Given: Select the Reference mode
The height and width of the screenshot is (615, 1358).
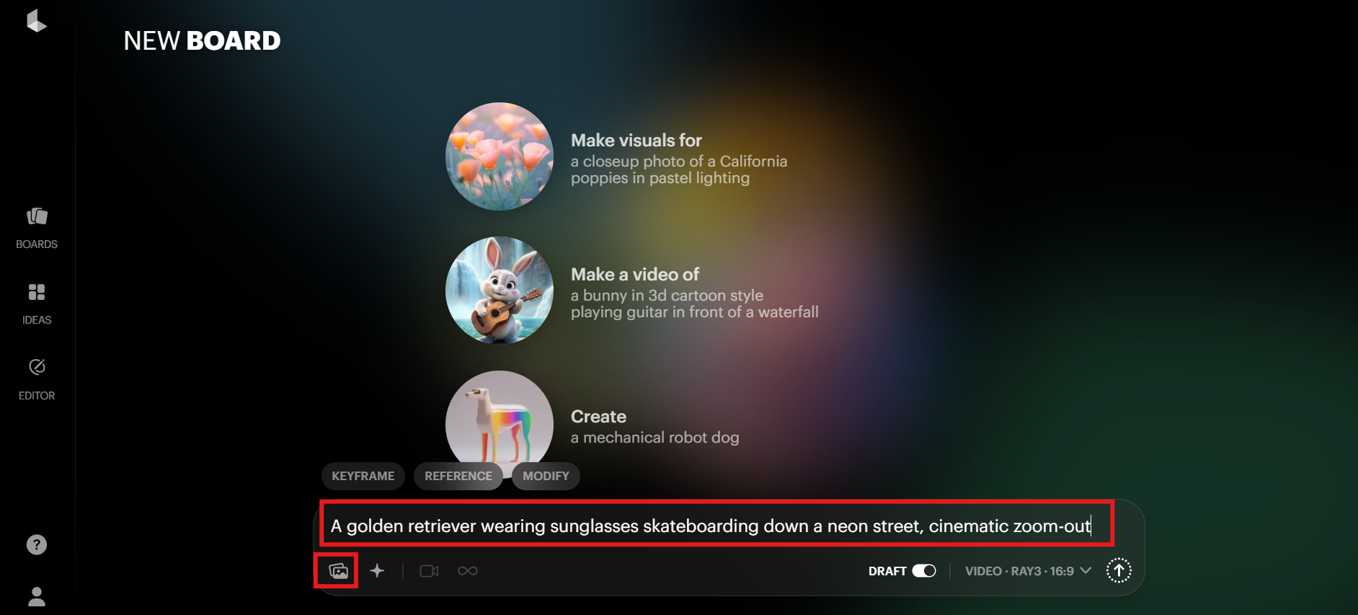Looking at the screenshot, I should click(458, 476).
